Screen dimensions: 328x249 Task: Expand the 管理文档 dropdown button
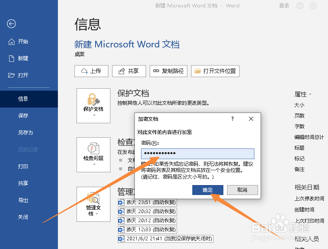point(93,204)
